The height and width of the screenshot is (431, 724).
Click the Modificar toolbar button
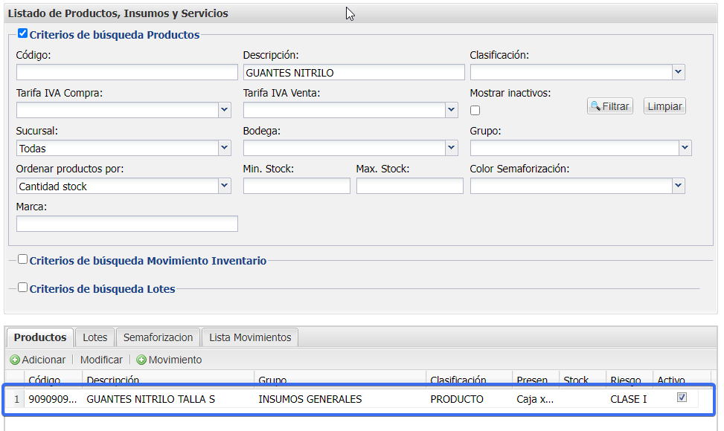(x=101, y=360)
